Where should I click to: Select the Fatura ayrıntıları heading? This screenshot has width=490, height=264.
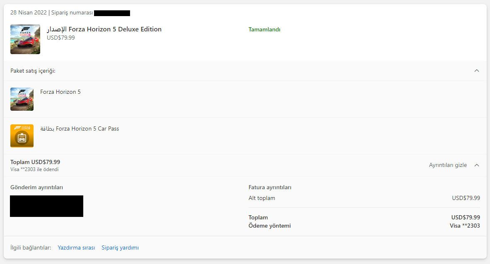tap(270, 188)
